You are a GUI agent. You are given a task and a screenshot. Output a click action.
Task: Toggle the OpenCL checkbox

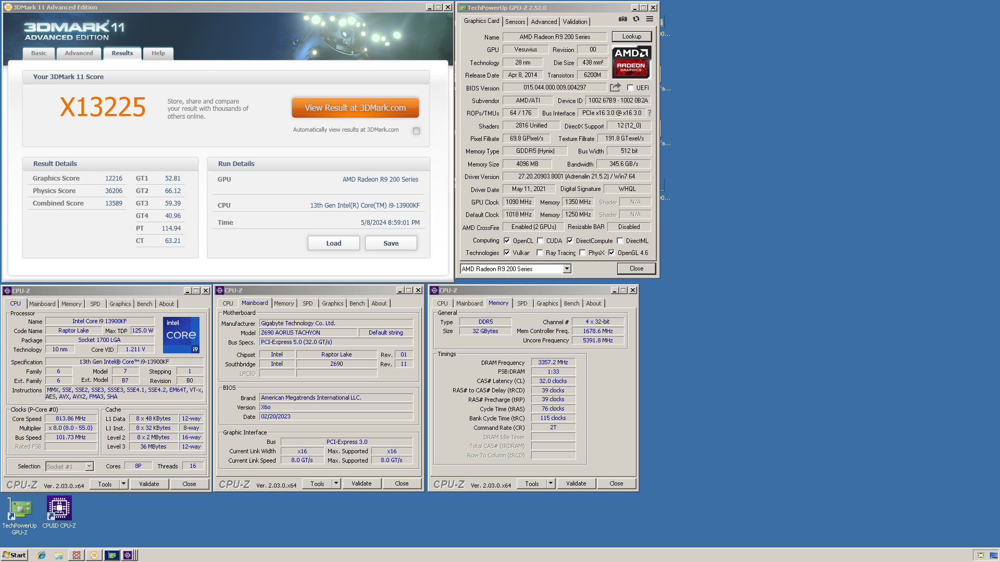(x=507, y=241)
